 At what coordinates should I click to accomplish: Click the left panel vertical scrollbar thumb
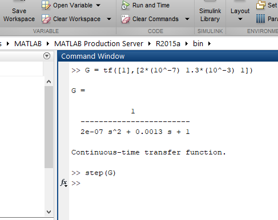point(49,127)
